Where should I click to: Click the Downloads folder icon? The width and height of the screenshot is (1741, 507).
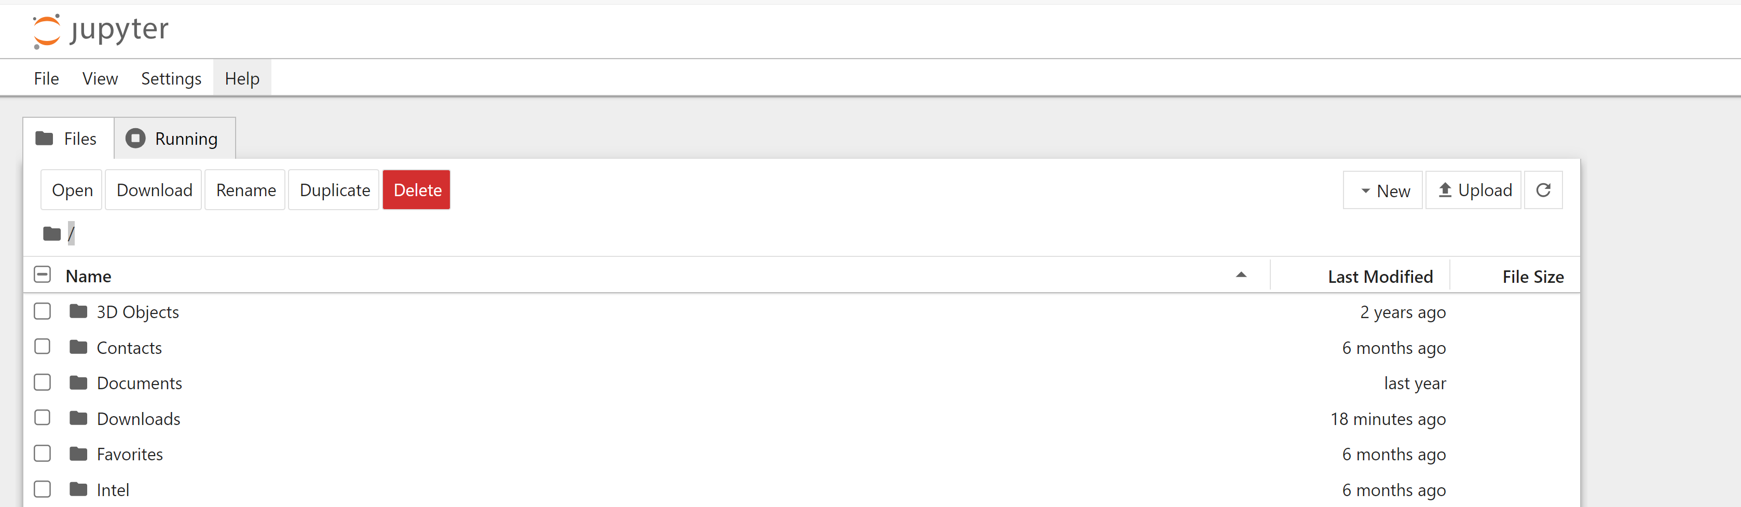coord(78,418)
